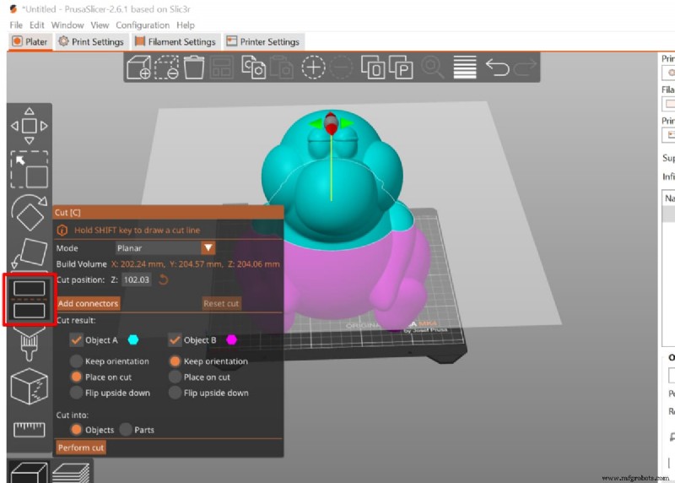Viewport: 675px width, 483px height.
Task: Select the Place on face tool
Action: 30,254
